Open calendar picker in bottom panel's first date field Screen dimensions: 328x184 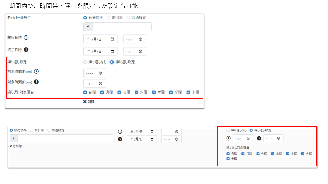click(152, 132)
